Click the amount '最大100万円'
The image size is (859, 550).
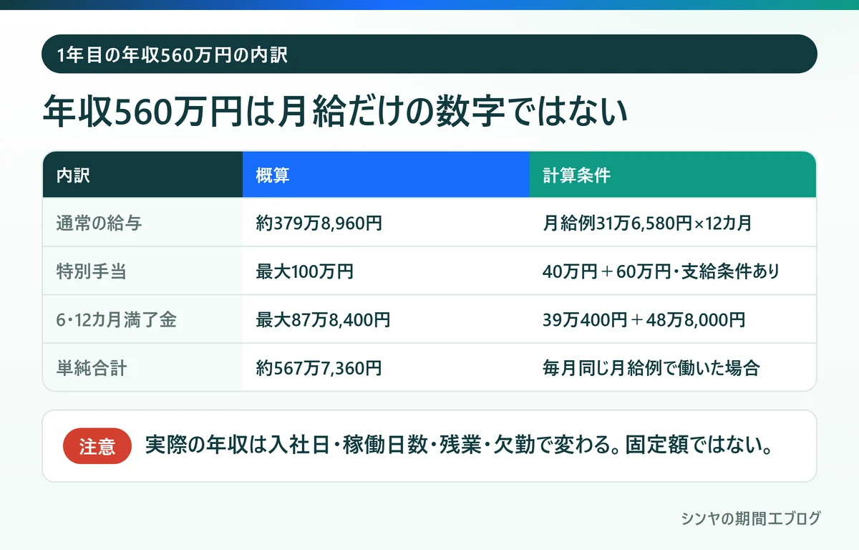point(304,271)
